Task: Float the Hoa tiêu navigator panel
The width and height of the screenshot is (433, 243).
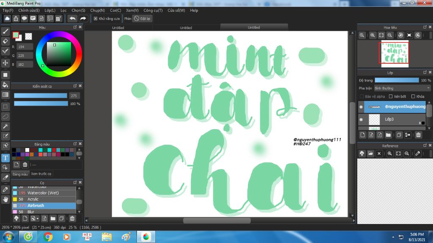Action: (425, 27)
